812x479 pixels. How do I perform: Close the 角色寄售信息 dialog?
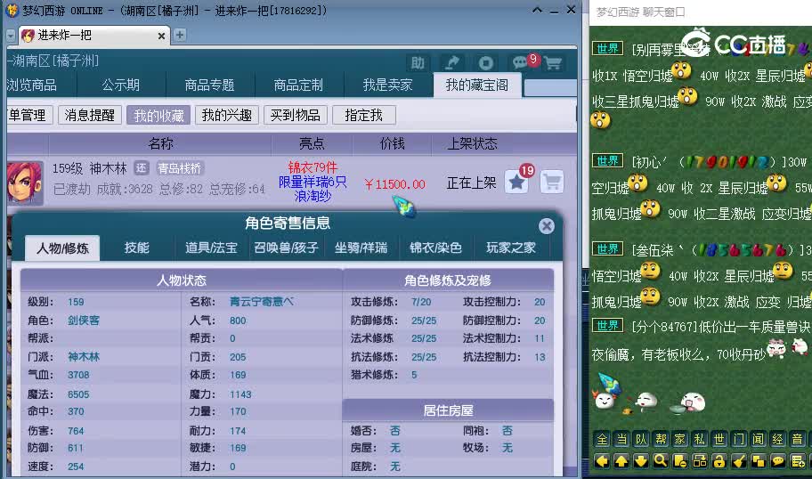pyautogui.click(x=546, y=226)
